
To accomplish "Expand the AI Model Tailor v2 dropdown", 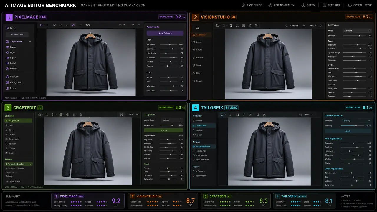I will [x=356, y=121].
